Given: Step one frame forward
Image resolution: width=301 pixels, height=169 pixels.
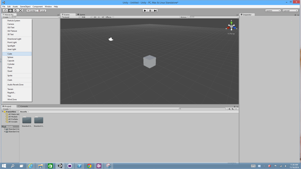Looking at the screenshot, I should coord(155,11).
